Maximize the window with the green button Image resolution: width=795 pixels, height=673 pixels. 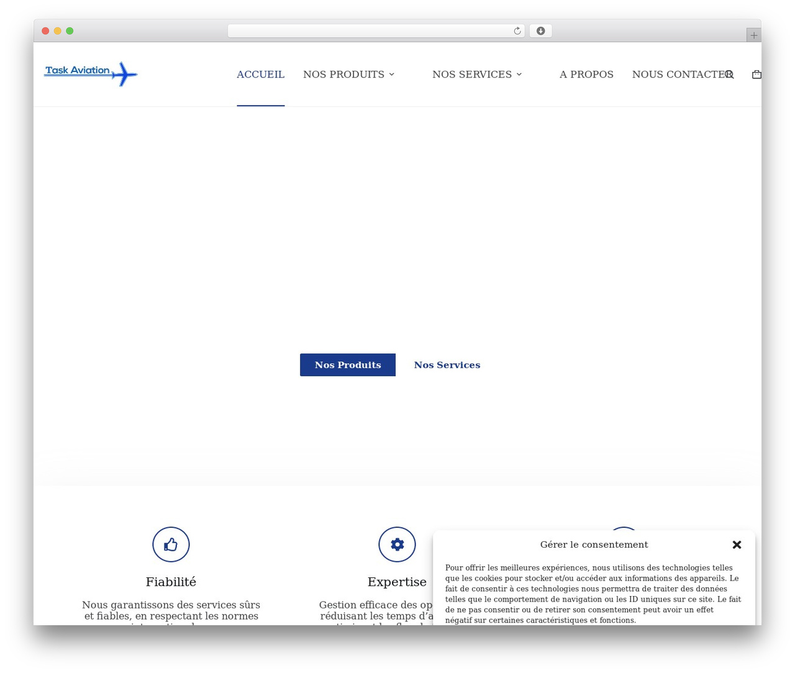pos(70,31)
